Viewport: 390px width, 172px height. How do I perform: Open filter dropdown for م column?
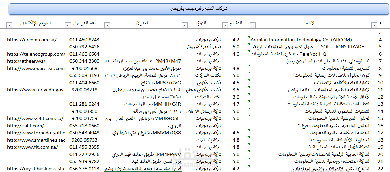pyautogui.click(x=374, y=25)
